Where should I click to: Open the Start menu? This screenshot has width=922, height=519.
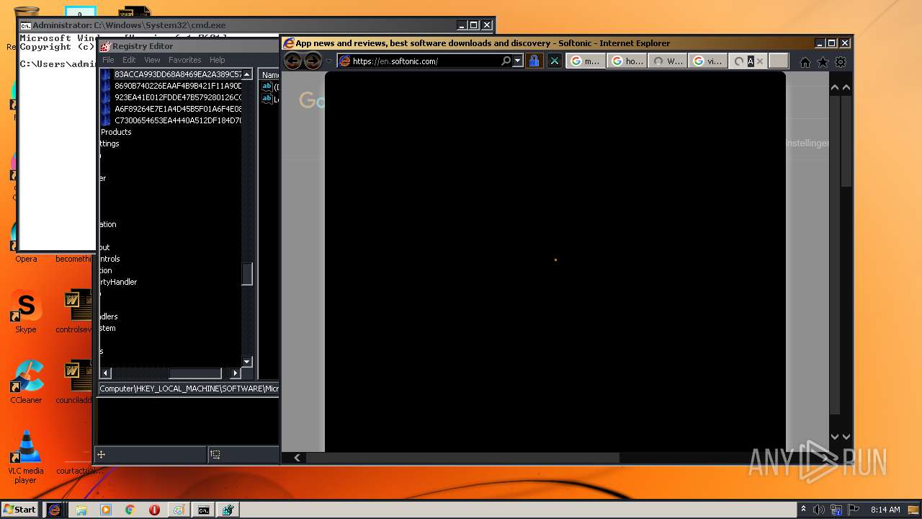pyautogui.click(x=20, y=510)
